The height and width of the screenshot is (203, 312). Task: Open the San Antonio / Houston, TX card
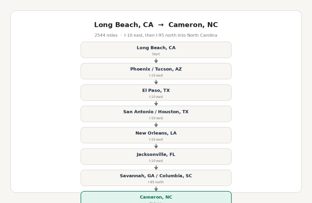pos(156,114)
